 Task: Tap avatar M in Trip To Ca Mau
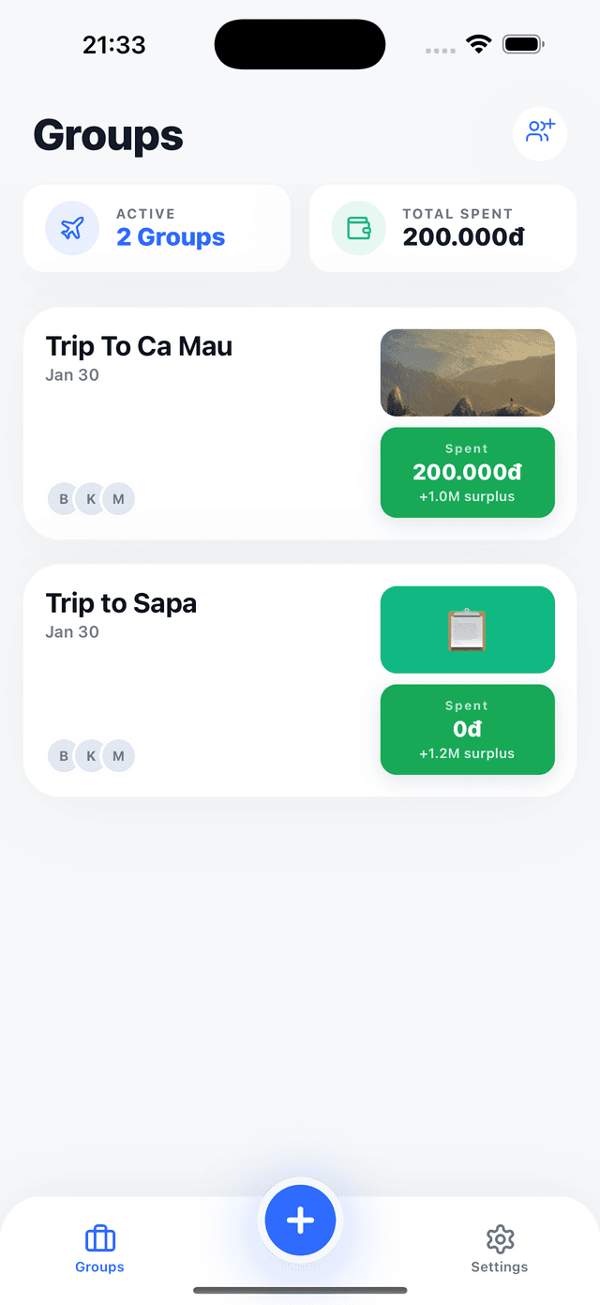click(x=119, y=498)
